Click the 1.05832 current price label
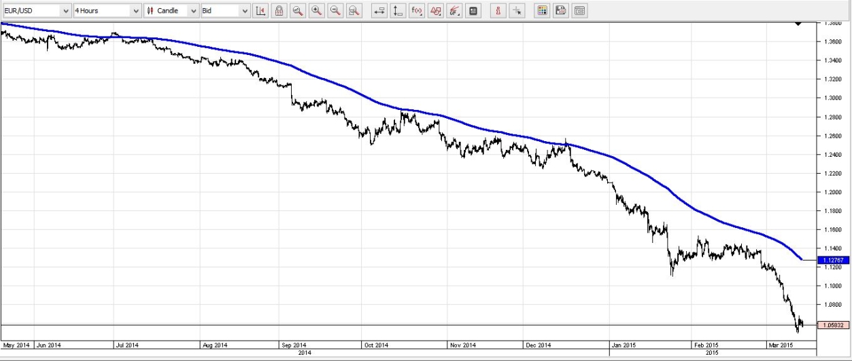Viewport: 852px width, 361px height. point(833,326)
